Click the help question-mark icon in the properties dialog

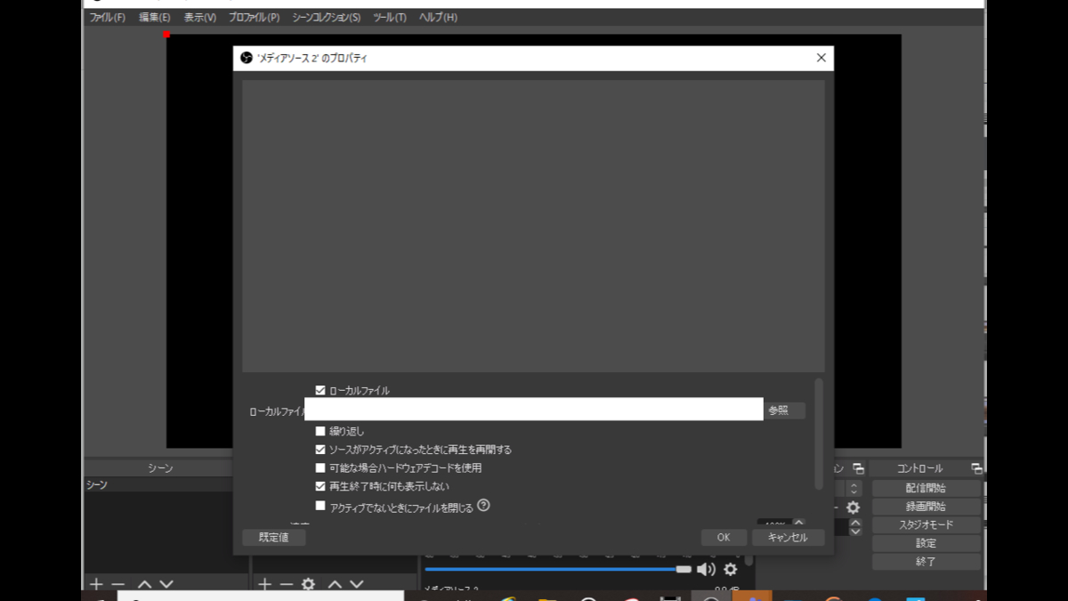[x=484, y=505]
